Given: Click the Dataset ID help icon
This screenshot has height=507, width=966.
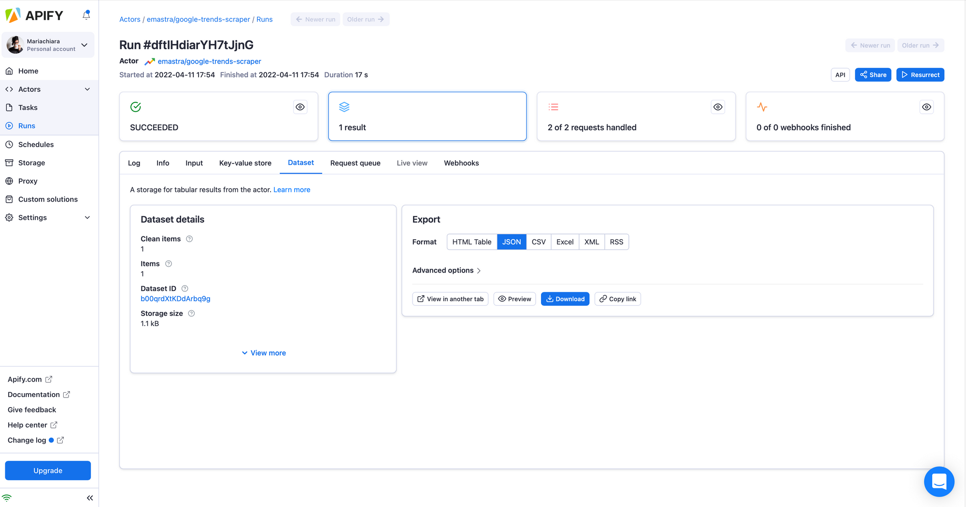Looking at the screenshot, I should coord(185,288).
